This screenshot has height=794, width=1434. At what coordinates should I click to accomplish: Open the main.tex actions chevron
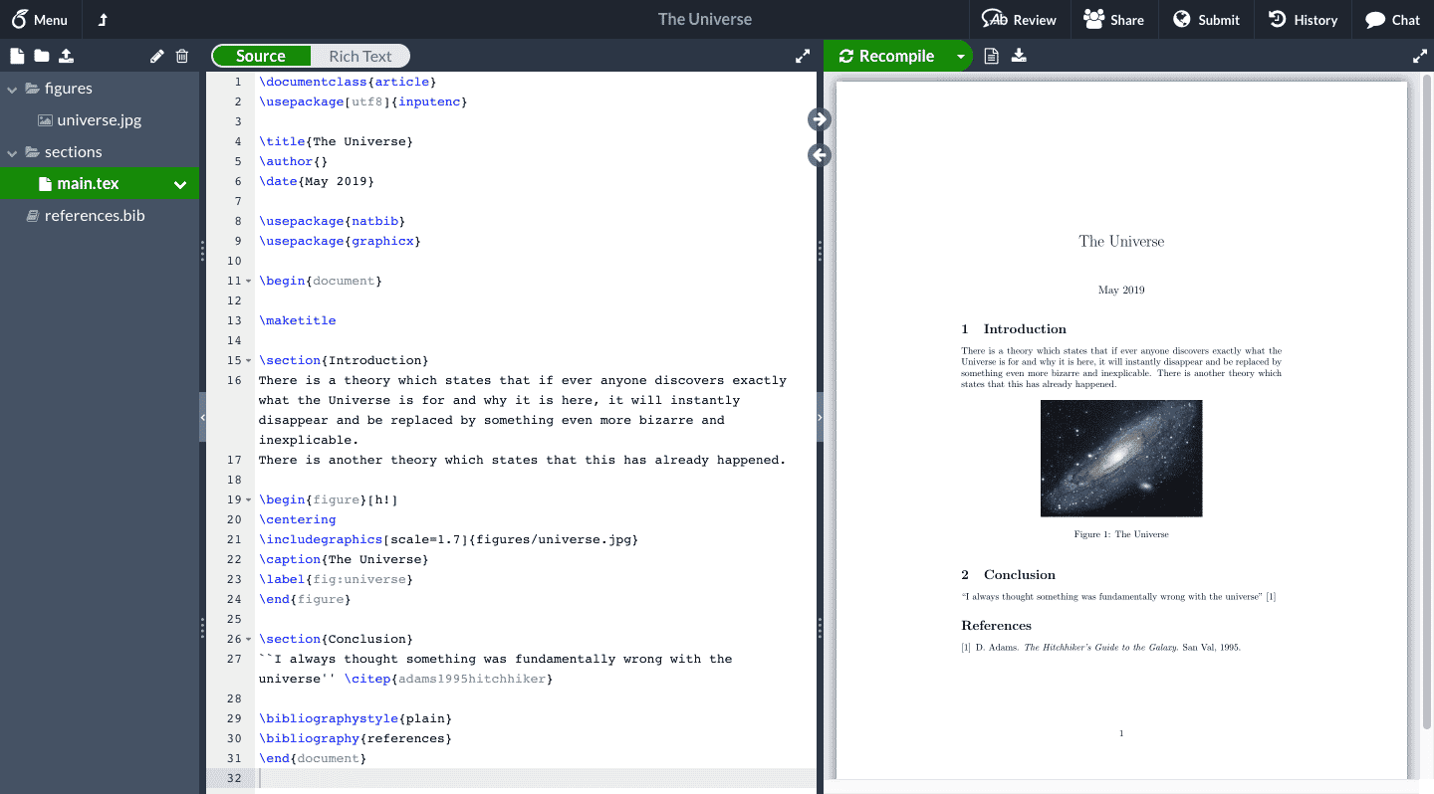tap(179, 183)
